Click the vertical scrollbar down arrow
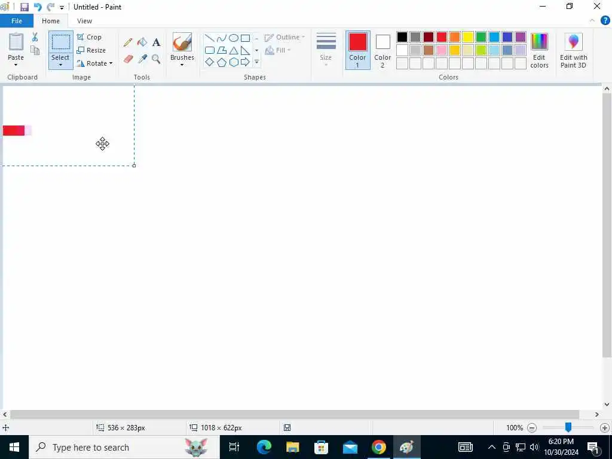Viewport: 612px width, 459px height. pyautogui.click(x=607, y=405)
